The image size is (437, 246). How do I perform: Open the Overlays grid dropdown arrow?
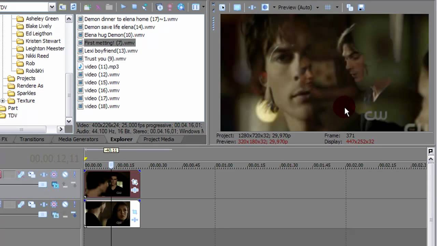click(x=337, y=7)
